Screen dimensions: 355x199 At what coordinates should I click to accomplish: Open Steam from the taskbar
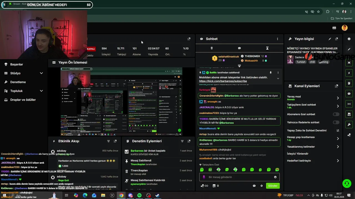click(x=157, y=195)
